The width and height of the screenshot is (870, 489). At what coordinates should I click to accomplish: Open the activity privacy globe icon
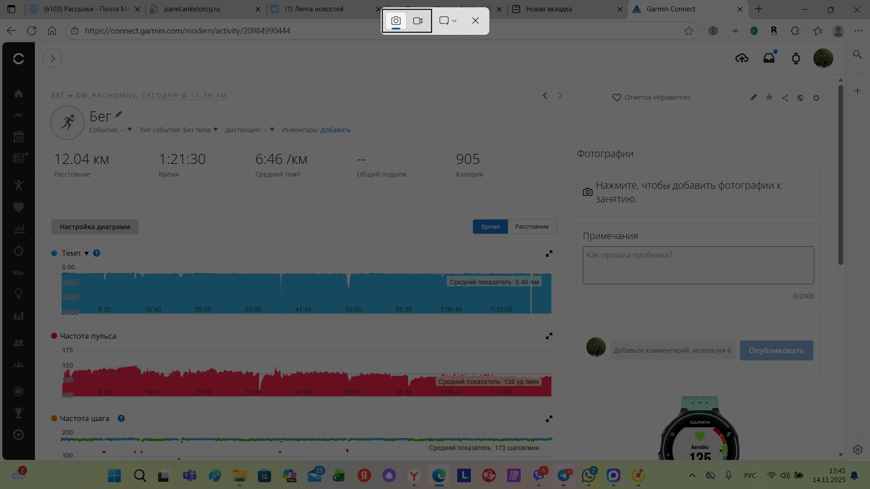pyautogui.click(x=800, y=98)
